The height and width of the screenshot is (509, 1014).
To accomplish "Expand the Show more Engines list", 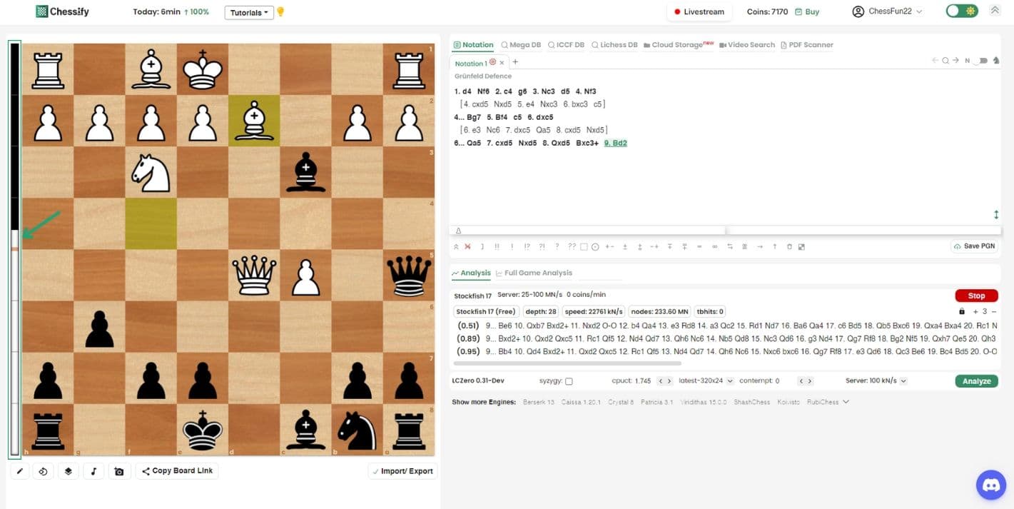I will (846, 402).
